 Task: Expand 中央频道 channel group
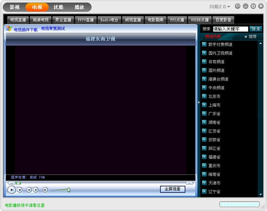pyautogui.click(x=204, y=88)
